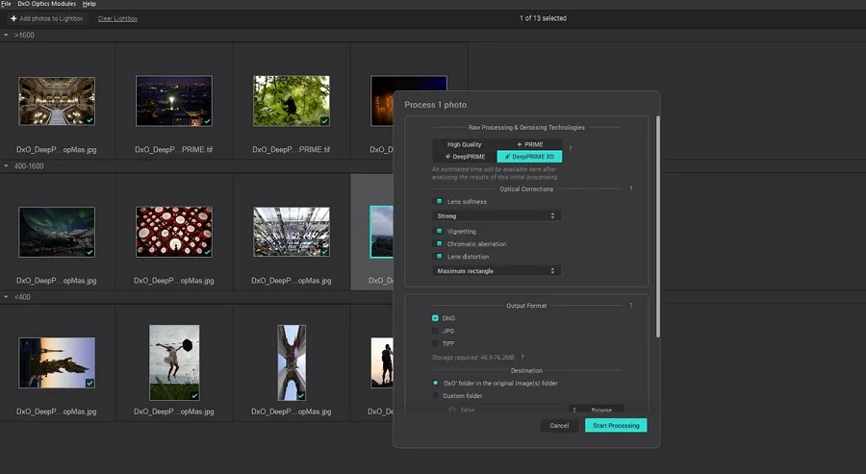Collapse the 400-1600 ISO group

[x=6, y=165]
